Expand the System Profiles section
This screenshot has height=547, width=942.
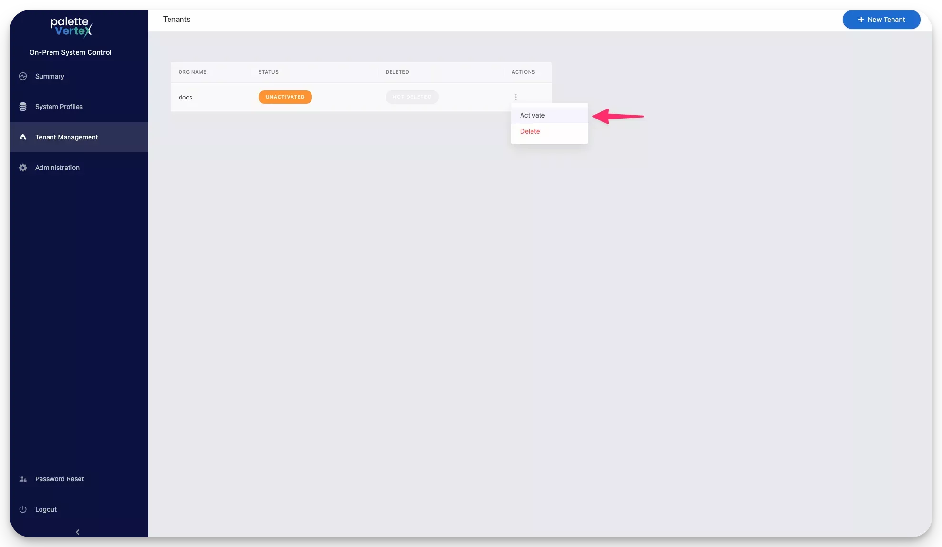click(59, 107)
